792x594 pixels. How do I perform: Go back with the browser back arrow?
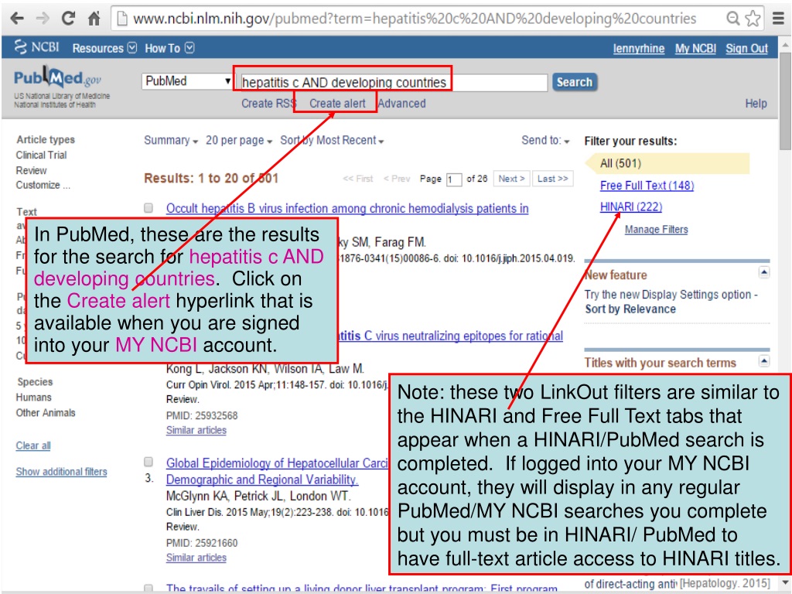point(17,19)
